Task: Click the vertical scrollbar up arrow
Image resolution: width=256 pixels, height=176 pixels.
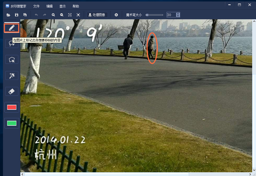Action: (x=254, y=21)
